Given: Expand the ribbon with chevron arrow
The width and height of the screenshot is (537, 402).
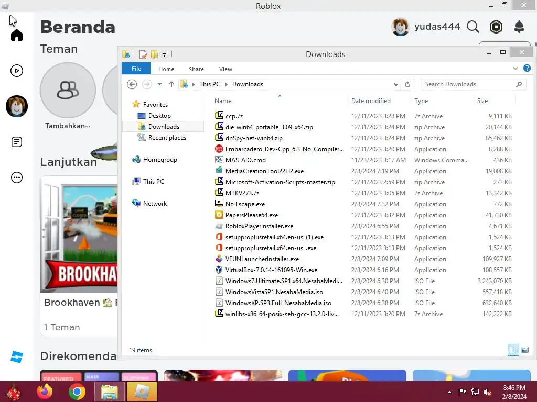Looking at the screenshot, I should (515, 69).
